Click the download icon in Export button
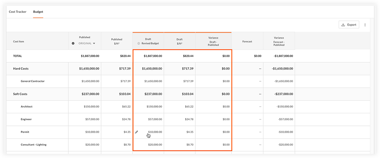This screenshot has width=380, height=158. [x=343, y=25]
